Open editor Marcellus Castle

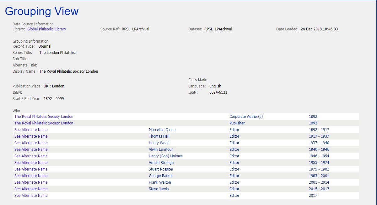162,130
